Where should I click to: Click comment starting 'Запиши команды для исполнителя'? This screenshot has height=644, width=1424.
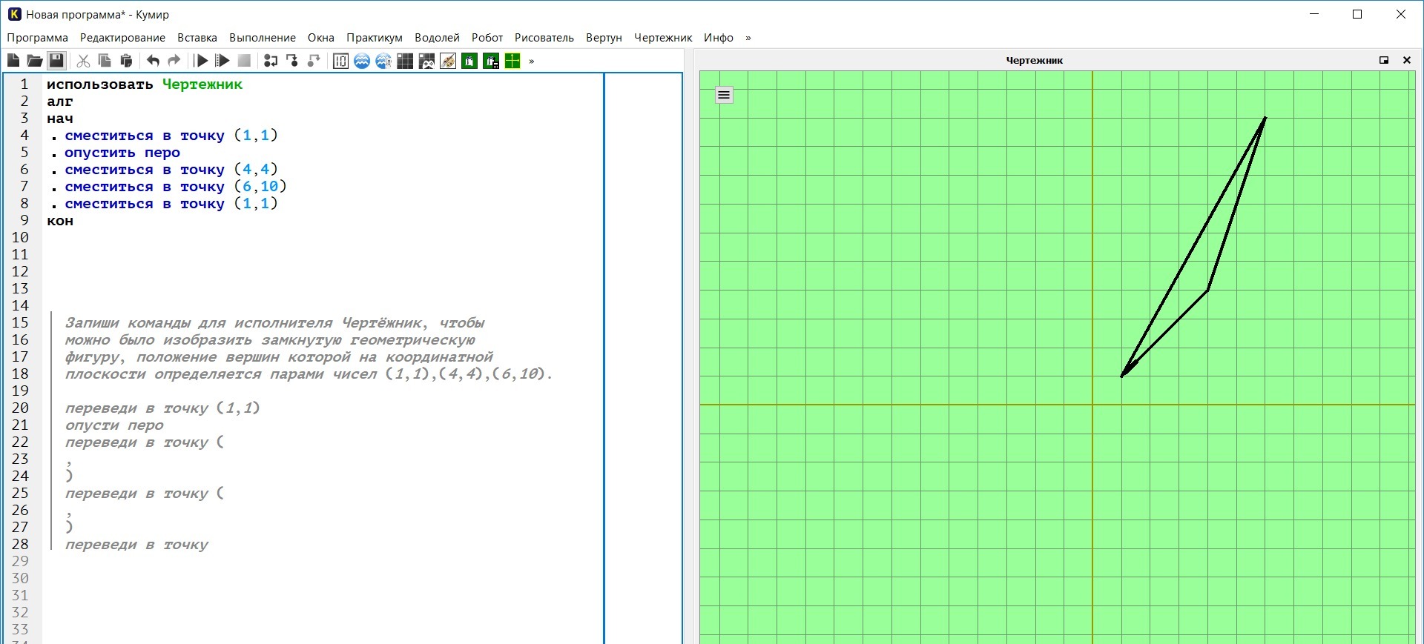pos(274,323)
